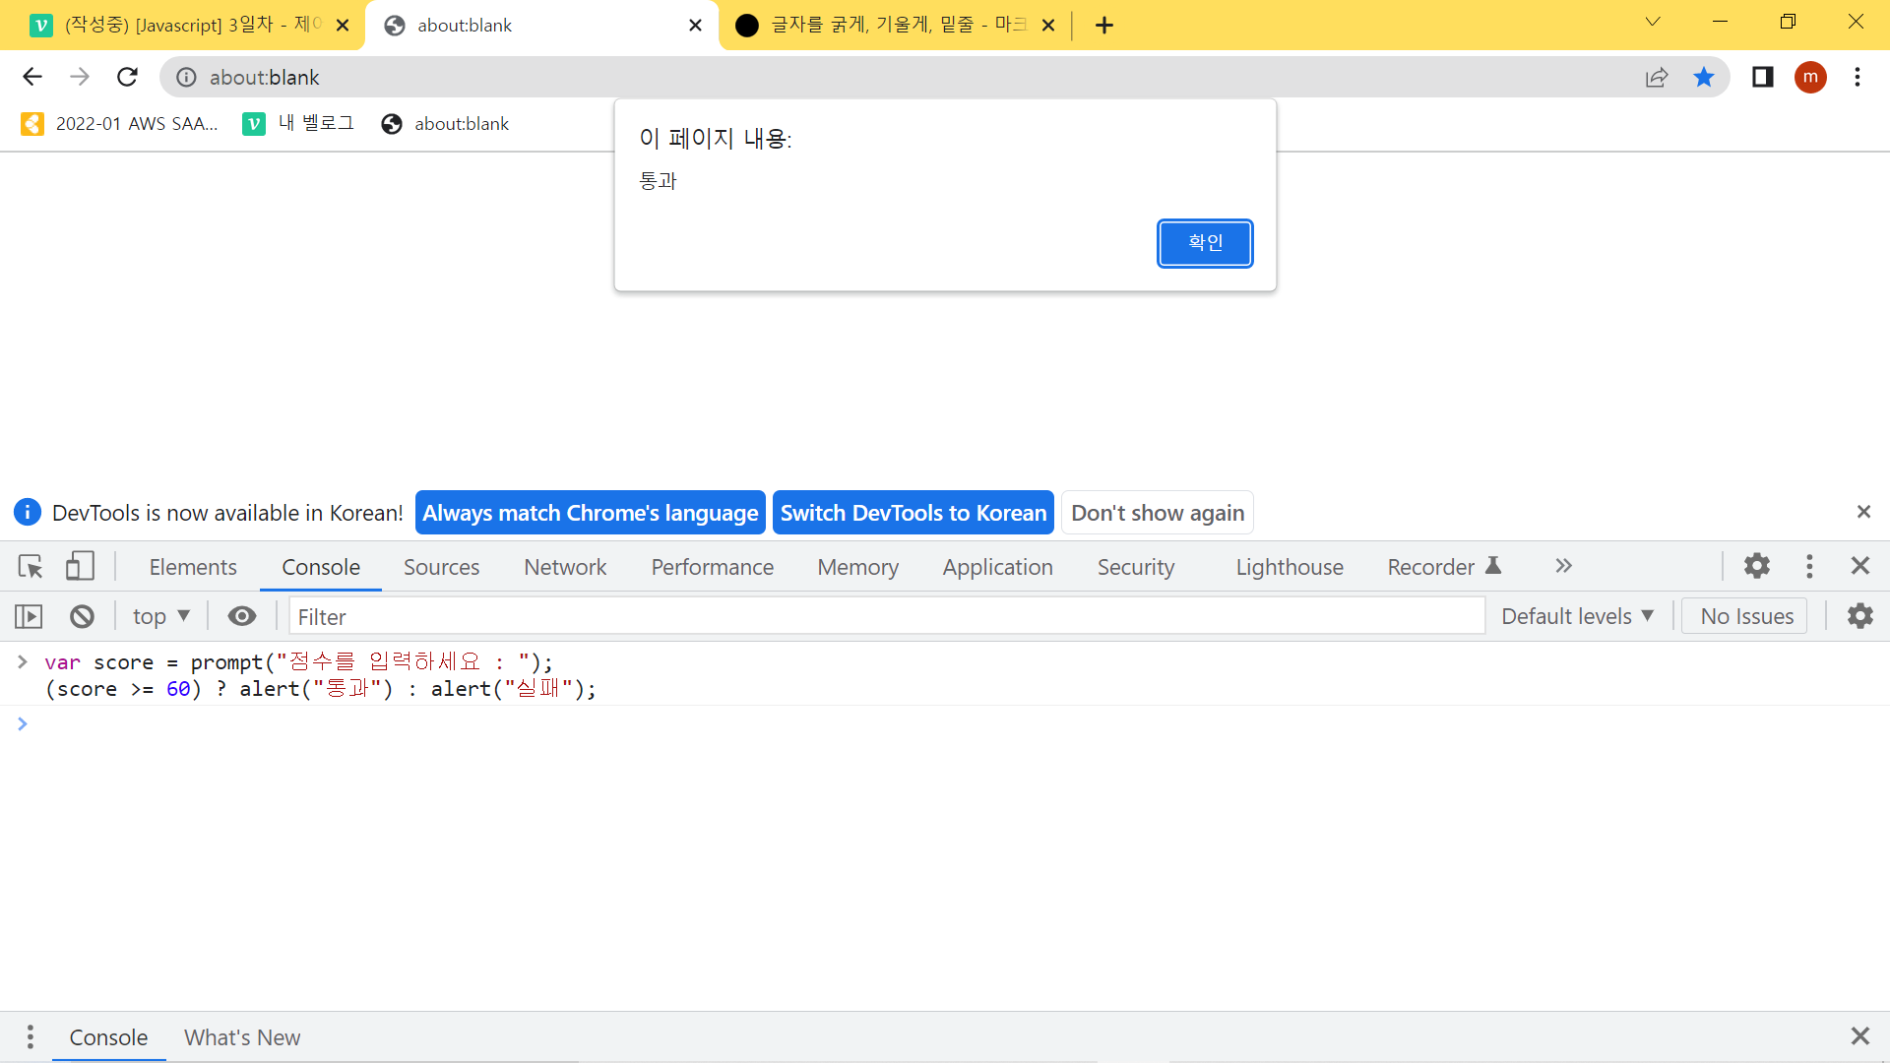Switch to the Network tab
The width and height of the screenshot is (1890, 1063).
pyautogui.click(x=565, y=567)
